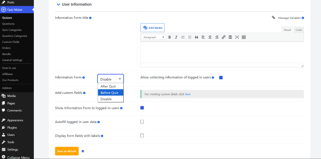321x159 pixels.
Task: Click info icon beside Message Variables
Action: pyautogui.click(x=303, y=18)
